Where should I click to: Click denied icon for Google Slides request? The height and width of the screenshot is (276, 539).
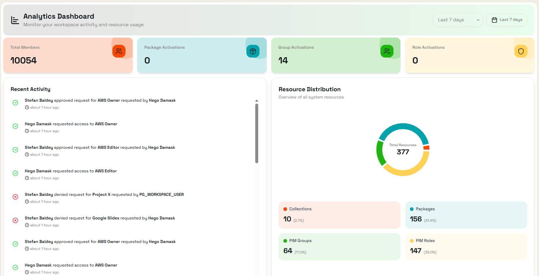tap(15, 220)
